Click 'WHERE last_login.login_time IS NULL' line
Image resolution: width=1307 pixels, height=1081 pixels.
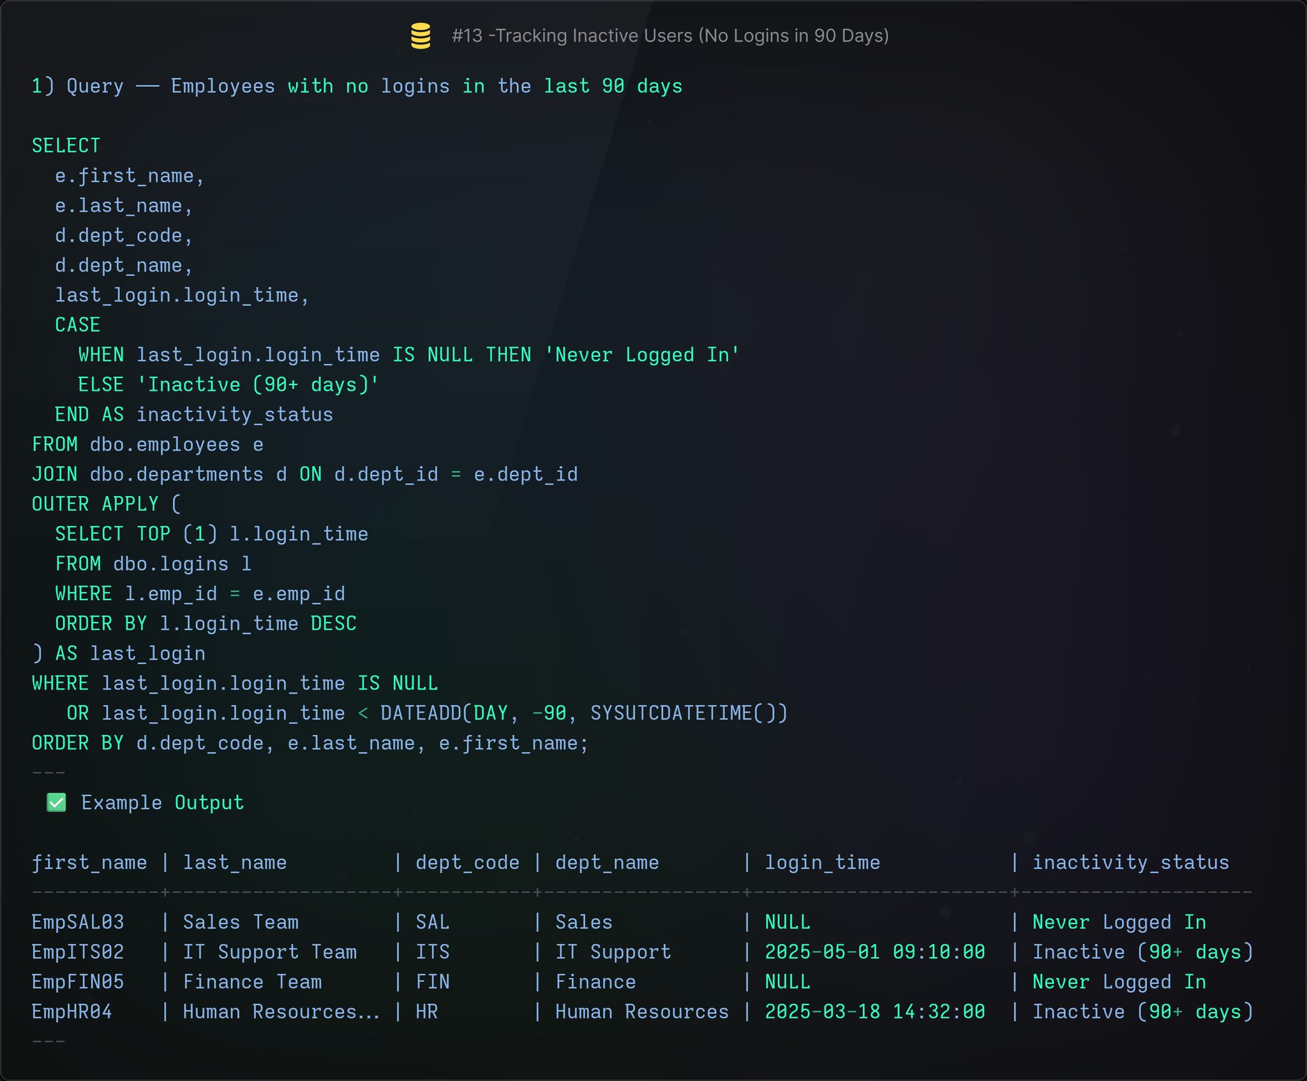pos(235,683)
